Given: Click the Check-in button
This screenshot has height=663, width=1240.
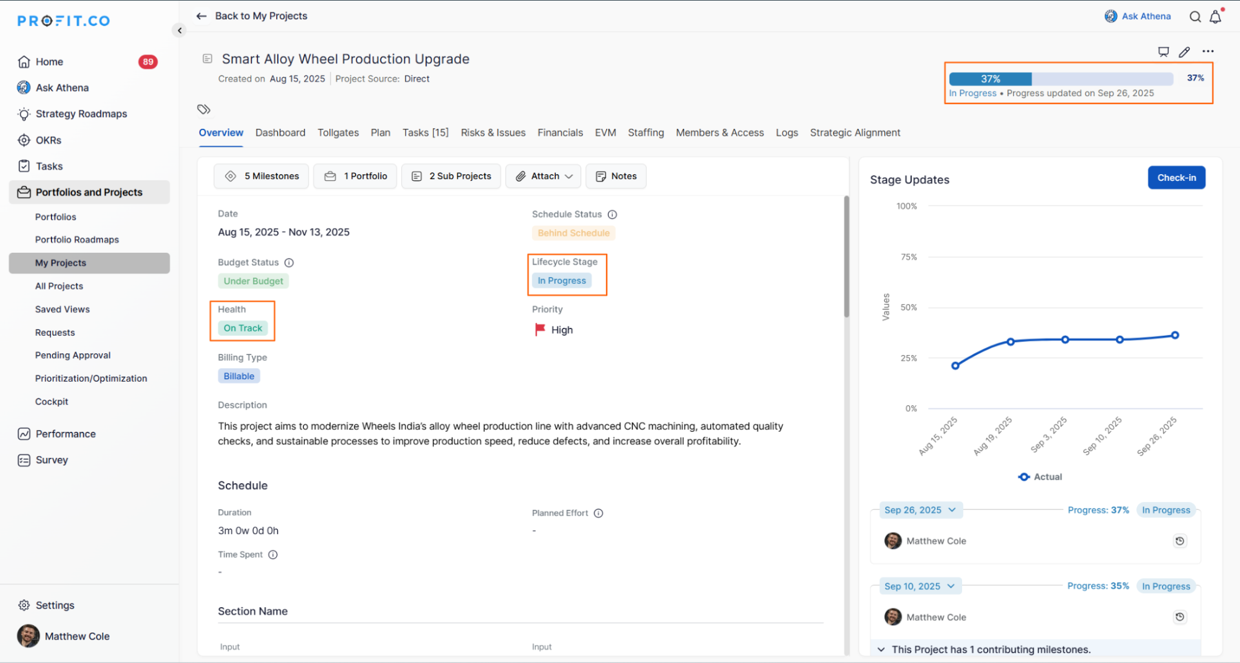Looking at the screenshot, I should coord(1175,178).
